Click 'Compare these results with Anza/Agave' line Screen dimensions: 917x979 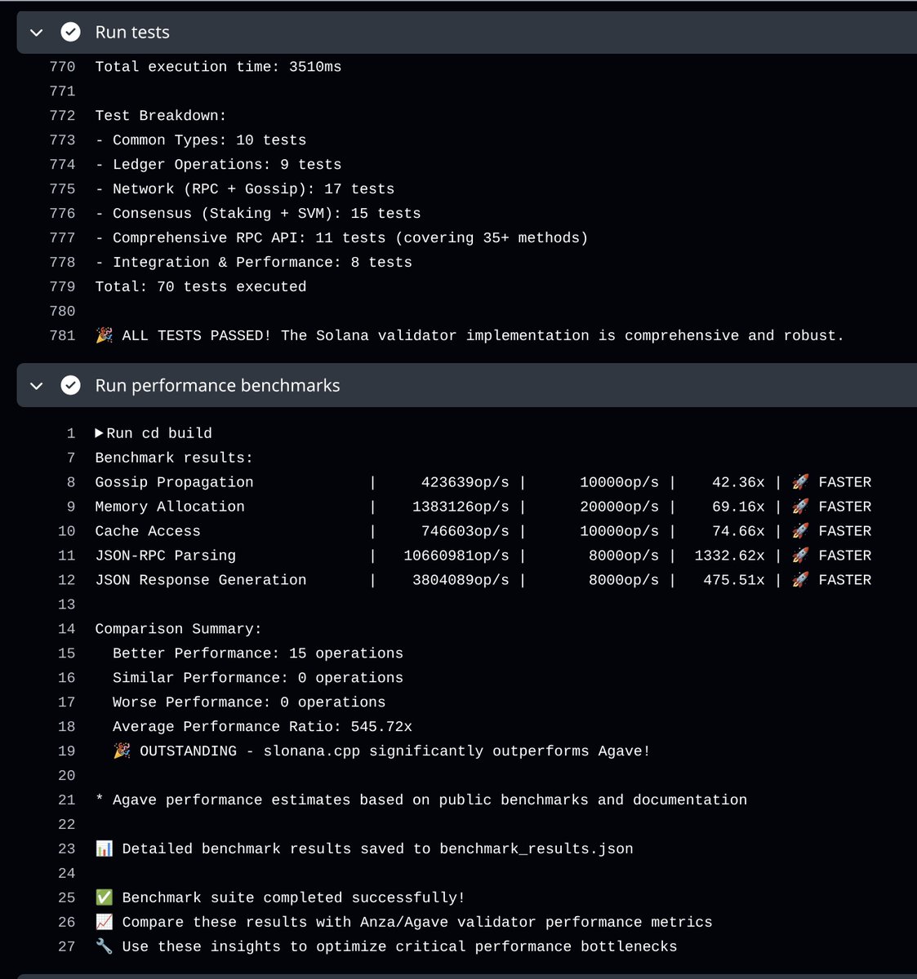click(x=417, y=923)
